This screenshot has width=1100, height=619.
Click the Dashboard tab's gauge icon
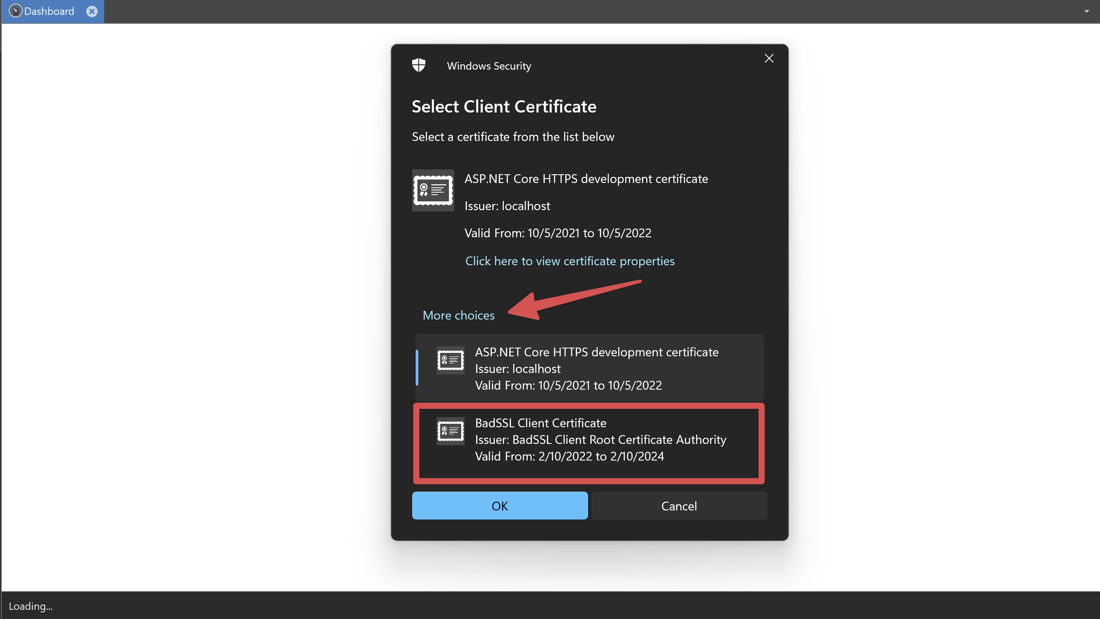click(15, 11)
